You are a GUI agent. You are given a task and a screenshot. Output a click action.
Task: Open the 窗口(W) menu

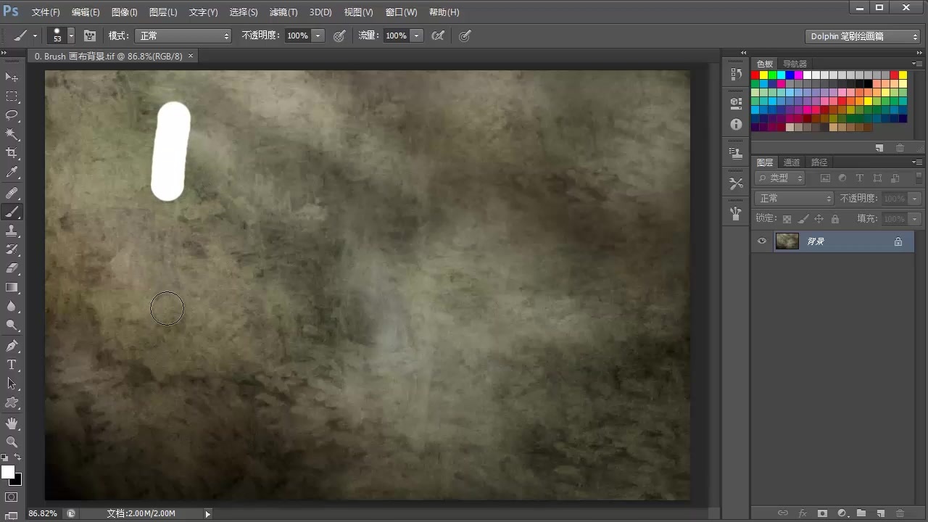click(x=401, y=12)
